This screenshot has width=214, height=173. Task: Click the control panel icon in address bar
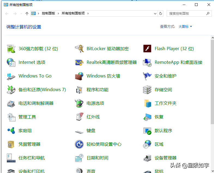click(33, 13)
